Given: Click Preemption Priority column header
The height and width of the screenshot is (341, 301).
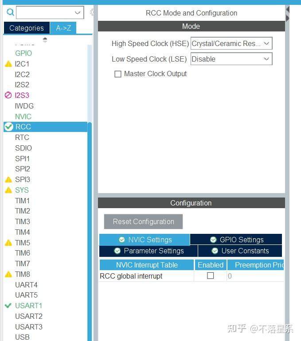Looking at the screenshot, I should 255,265.
